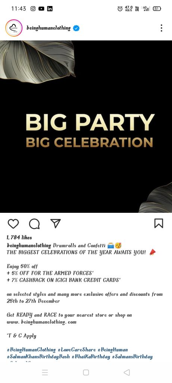The width and height of the screenshot is (172, 383).
Task: Tap the BIG PARTY post image
Action: [86, 126]
